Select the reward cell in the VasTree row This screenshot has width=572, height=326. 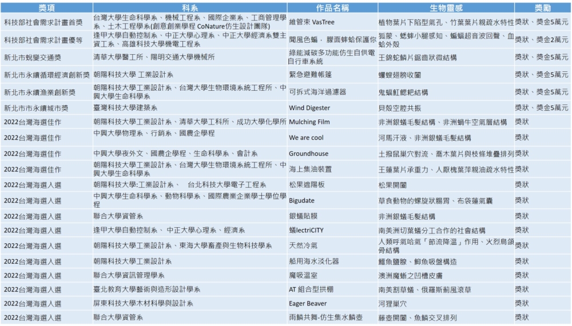click(x=543, y=22)
